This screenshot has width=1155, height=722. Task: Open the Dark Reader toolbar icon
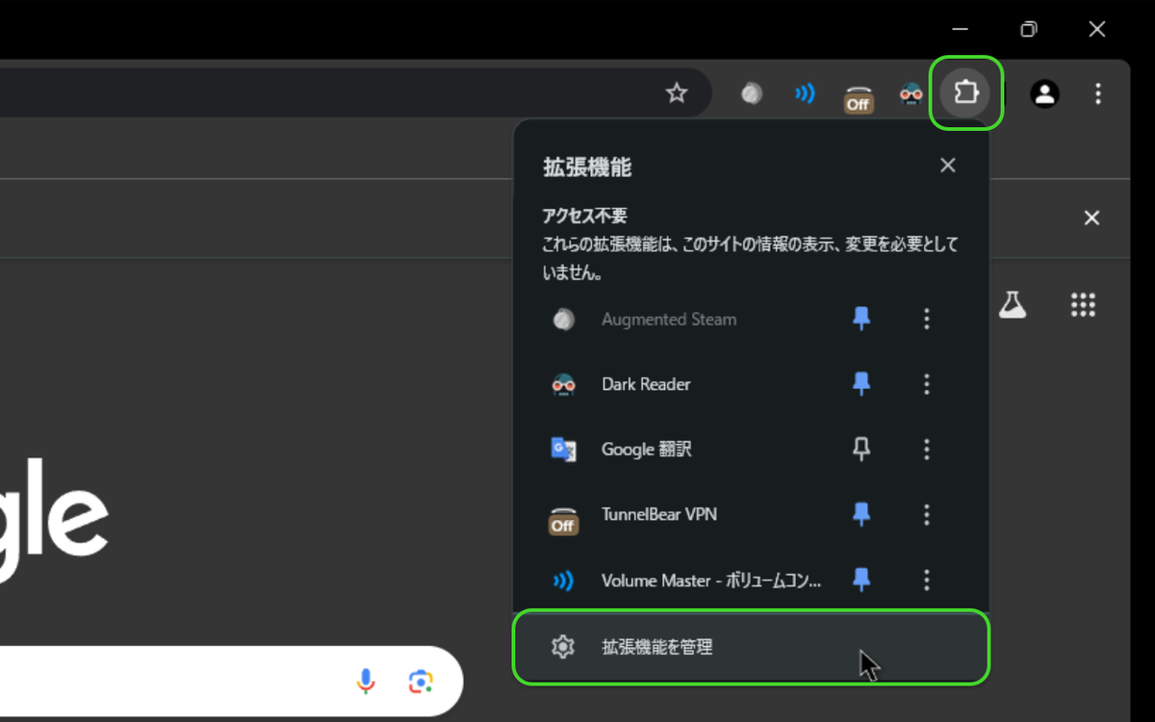(x=911, y=93)
